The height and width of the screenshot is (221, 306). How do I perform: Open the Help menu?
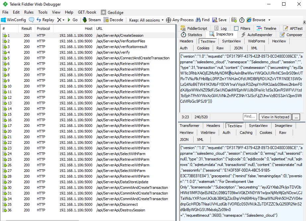pos(69,12)
